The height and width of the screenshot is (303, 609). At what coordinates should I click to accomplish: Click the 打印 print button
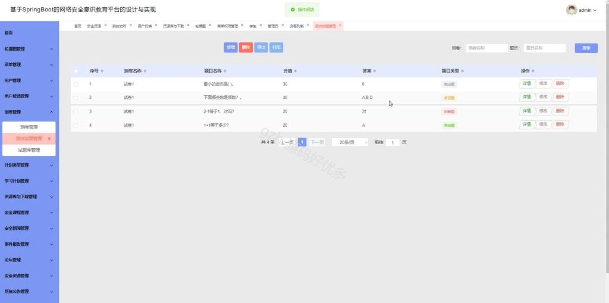[276, 48]
